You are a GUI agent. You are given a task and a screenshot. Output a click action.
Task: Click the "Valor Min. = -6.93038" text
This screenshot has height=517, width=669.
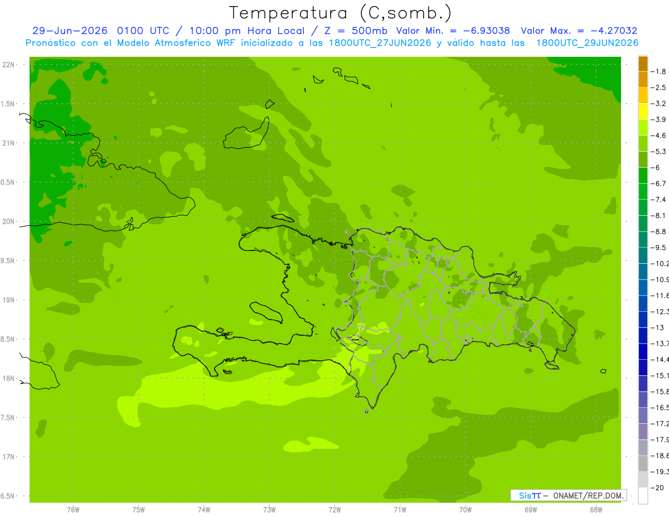tap(453, 31)
